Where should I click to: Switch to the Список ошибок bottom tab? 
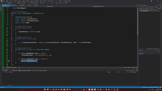5,85
